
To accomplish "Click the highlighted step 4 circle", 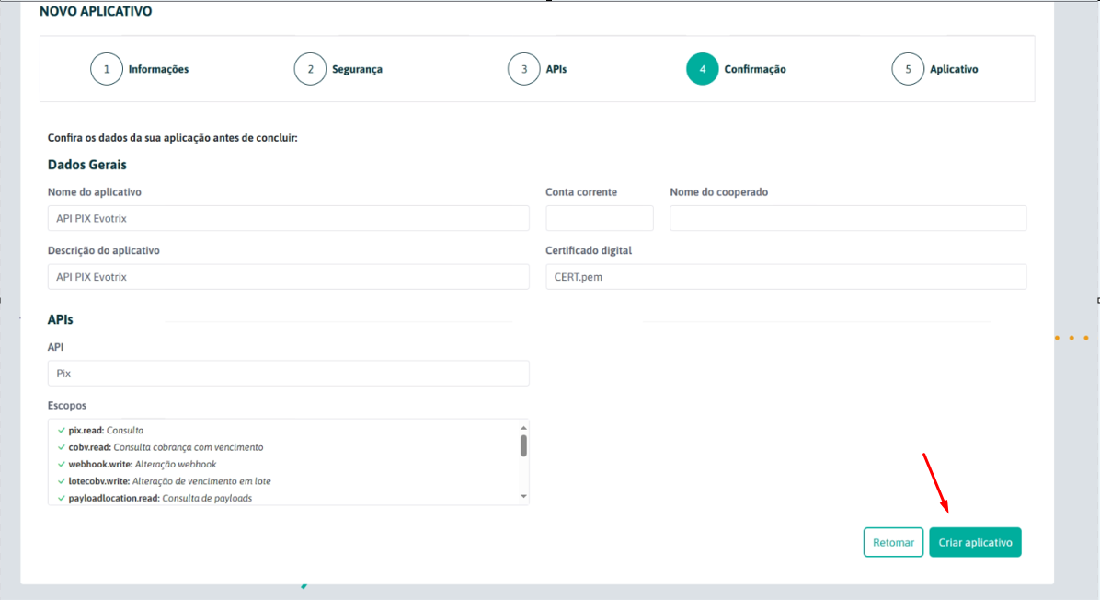I will click(702, 69).
